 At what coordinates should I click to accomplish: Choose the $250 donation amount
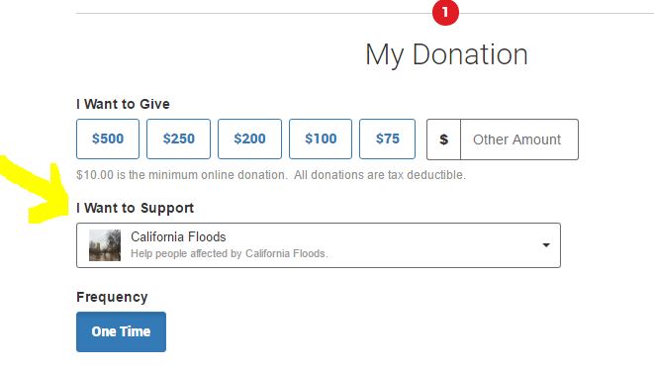(x=178, y=138)
